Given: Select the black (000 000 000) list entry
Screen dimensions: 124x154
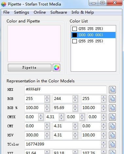Looking at the screenshot, I should point(93,35).
